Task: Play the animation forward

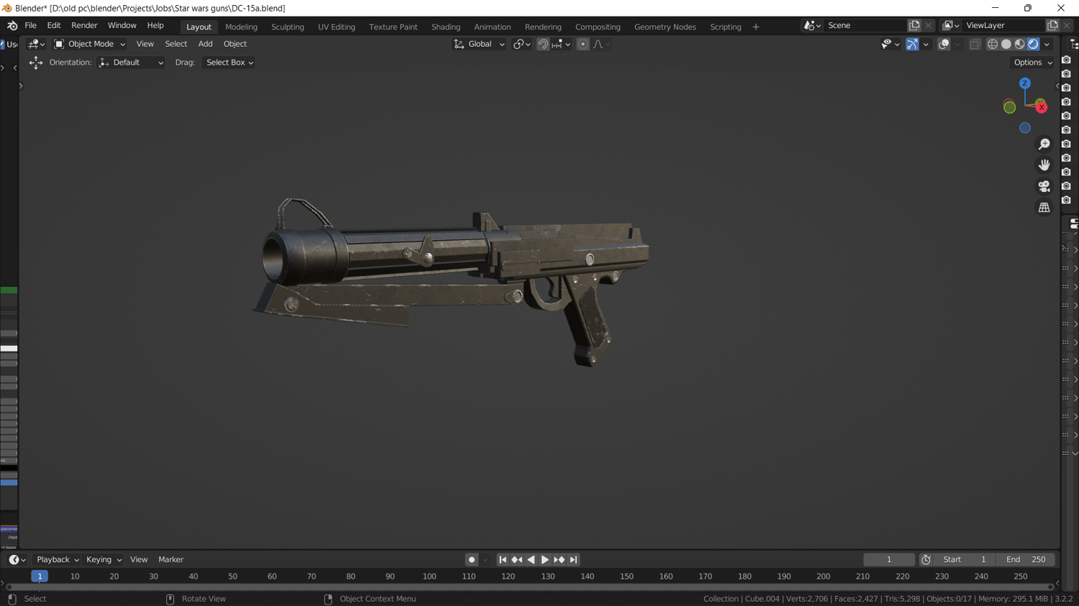Action: tap(545, 559)
